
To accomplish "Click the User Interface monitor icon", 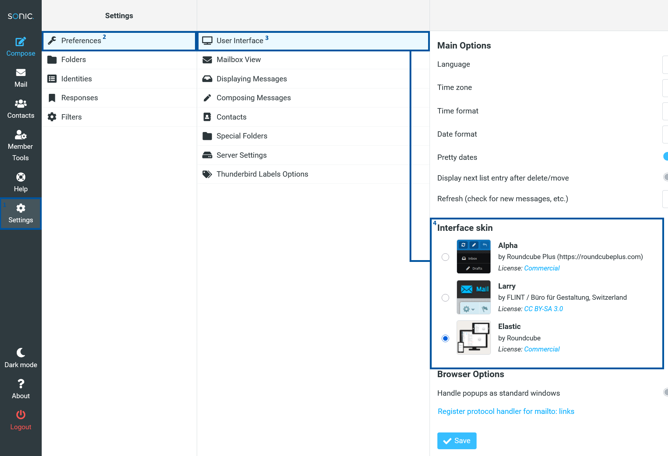I will point(207,41).
